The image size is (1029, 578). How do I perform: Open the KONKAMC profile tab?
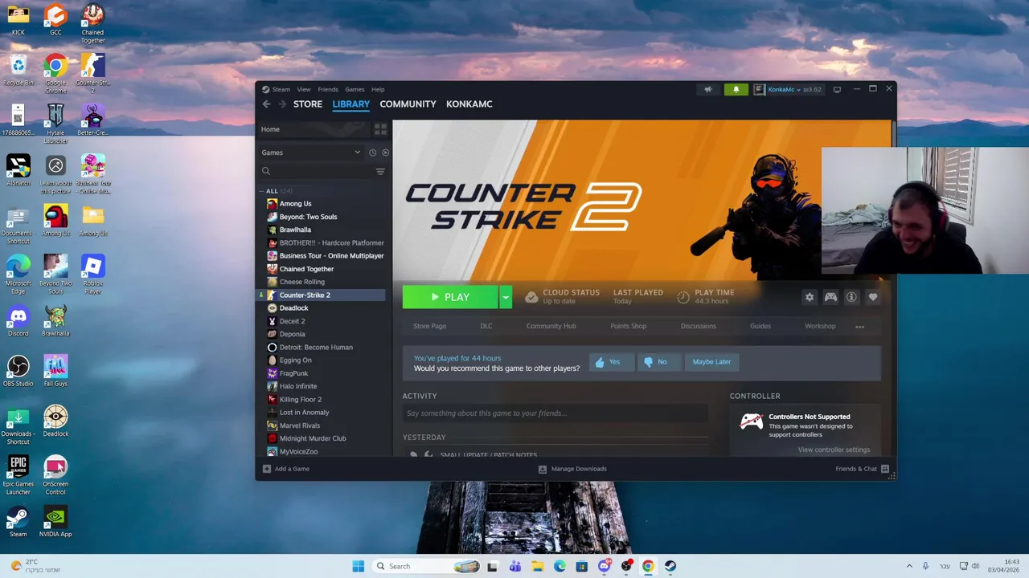(x=469, y=104)
